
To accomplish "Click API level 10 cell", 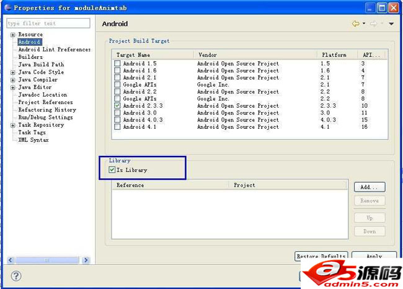I will (x=365, y=106).
